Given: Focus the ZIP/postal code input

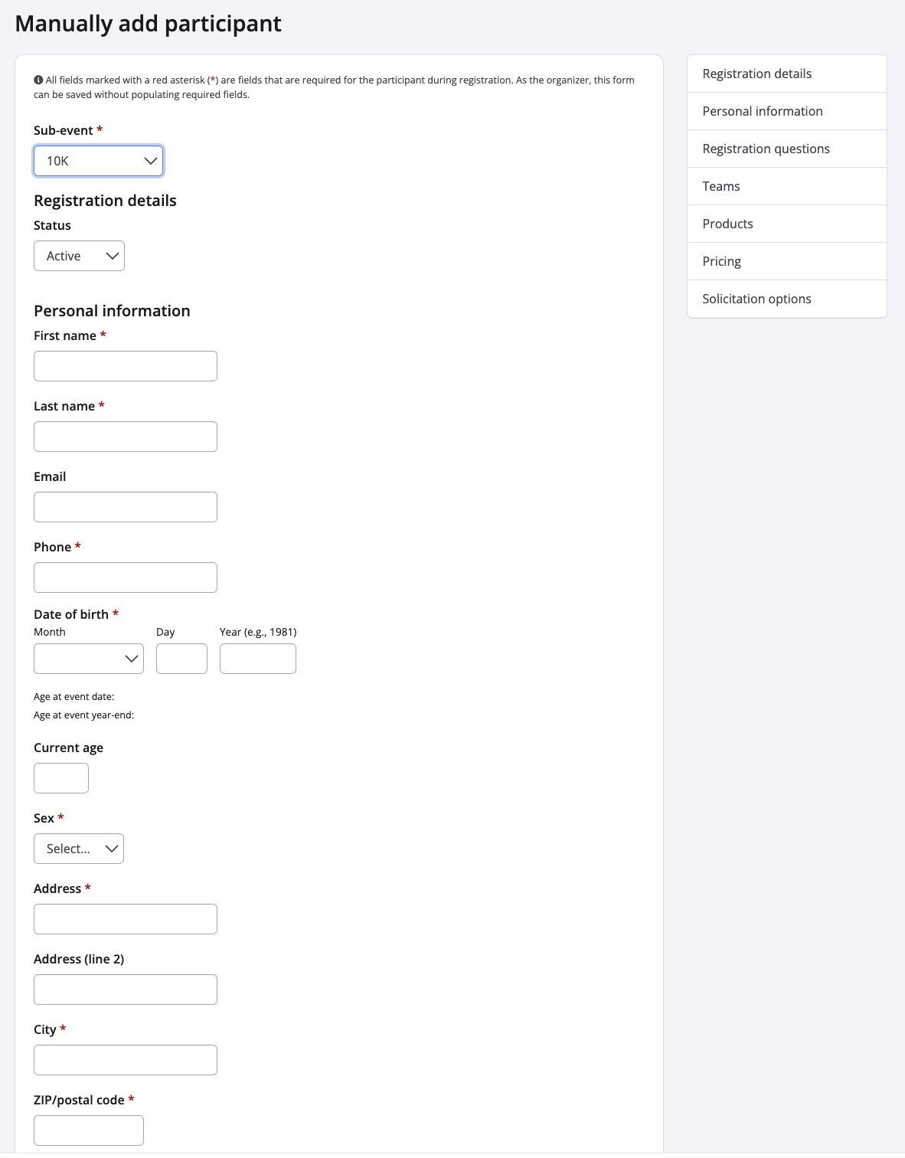Looking at the screenshot, I should [x=89, y=1130].
